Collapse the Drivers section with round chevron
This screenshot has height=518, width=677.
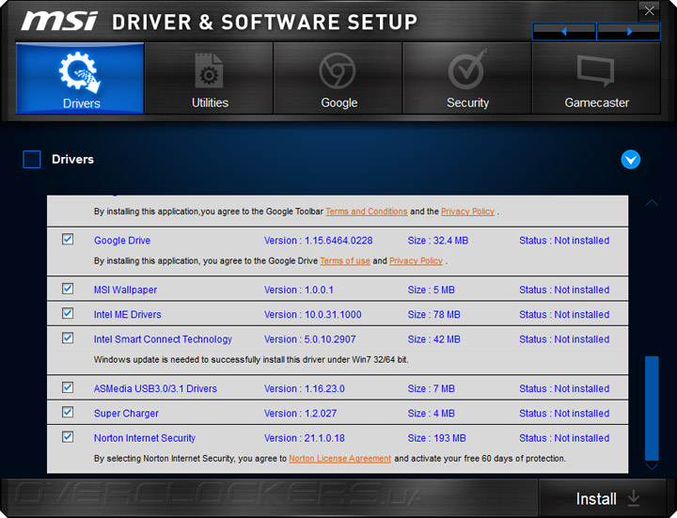coord(631,160)
